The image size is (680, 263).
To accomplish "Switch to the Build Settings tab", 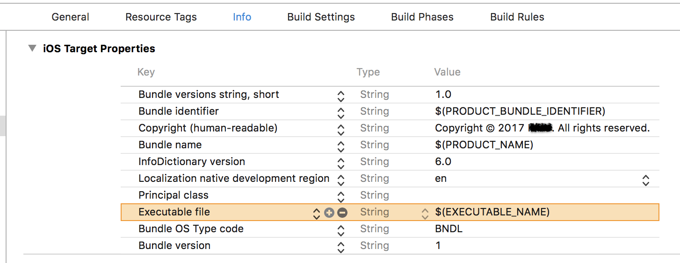I will [x=321, y=17].
